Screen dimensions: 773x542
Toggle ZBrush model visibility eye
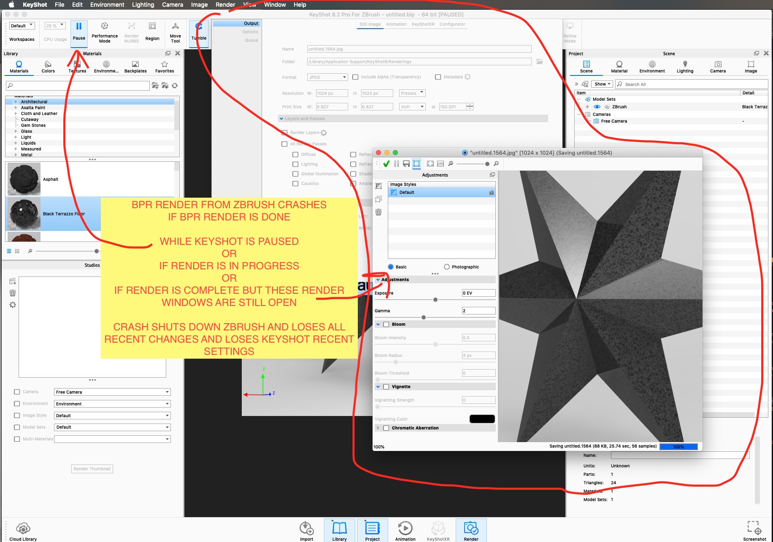(x=597, y=107)
